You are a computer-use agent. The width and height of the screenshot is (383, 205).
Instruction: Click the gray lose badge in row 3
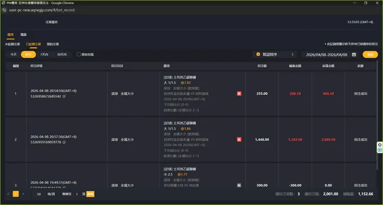click(239, 185)
